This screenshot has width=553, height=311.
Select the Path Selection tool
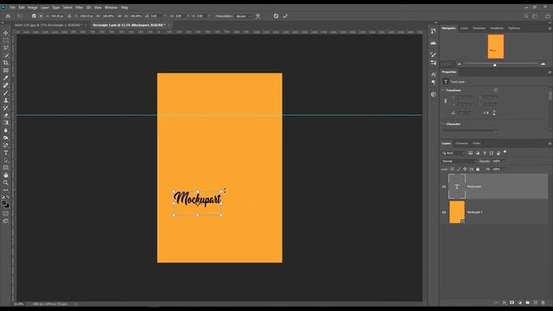(x=6, y=160)
